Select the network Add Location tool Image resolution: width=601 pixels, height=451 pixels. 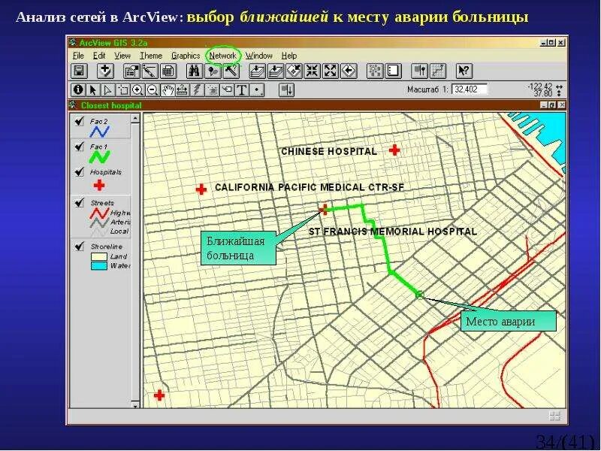(286, 90)
